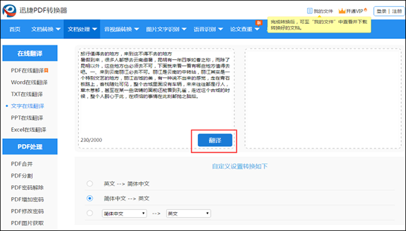
Task: Click the 在线翻译 sidebar header
Action: pos(30,53)
